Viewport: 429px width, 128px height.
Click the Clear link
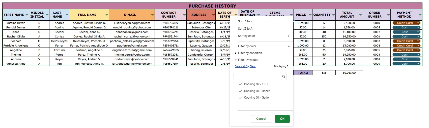[x=252, y=66]
